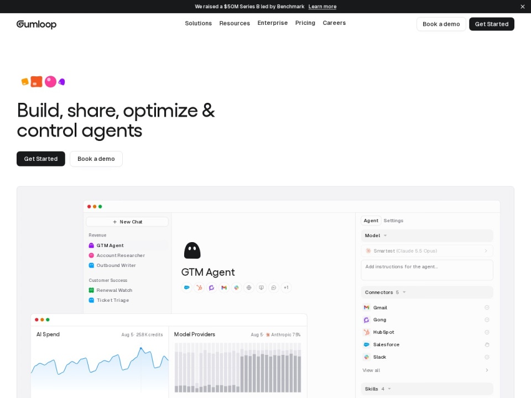Click the pink Account Researcher icon
This screenshot has width=531, height=398.
tap(91, 255)
